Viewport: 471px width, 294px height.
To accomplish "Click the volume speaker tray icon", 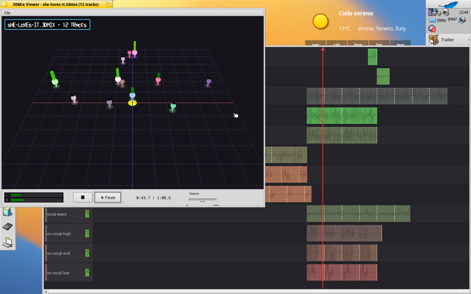I will point(445,12).
